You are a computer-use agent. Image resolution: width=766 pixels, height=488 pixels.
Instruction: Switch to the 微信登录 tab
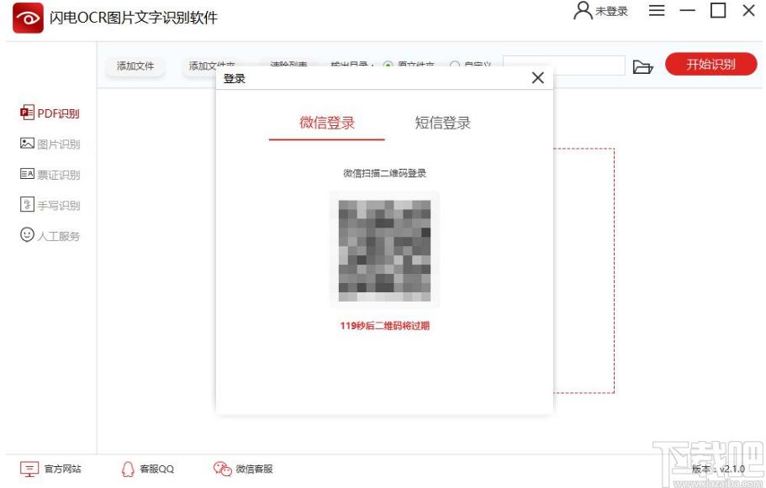pyautogui.click(x=327, y=123)
